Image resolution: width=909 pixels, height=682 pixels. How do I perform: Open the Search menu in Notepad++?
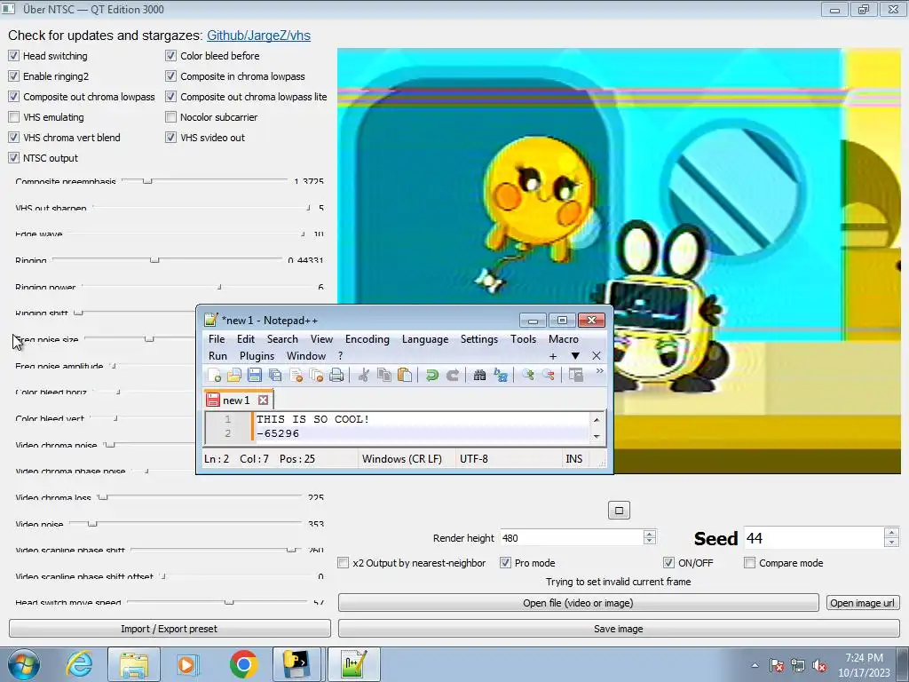282,339
